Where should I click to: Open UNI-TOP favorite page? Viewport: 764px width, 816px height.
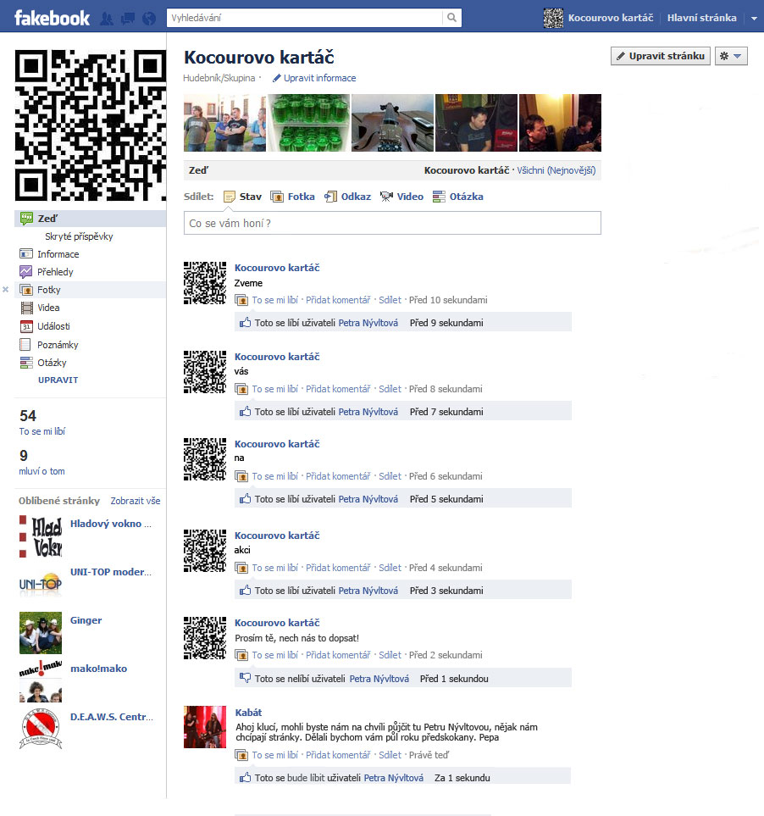click(x=111, y=572)
